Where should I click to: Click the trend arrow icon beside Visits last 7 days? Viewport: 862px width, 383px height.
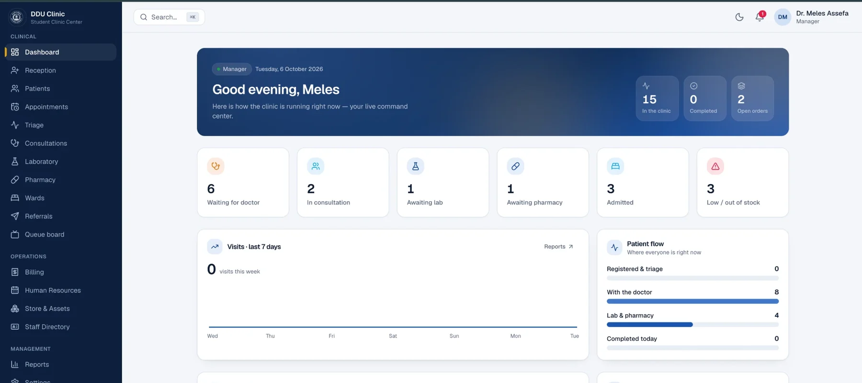click(x=215, y=247)
